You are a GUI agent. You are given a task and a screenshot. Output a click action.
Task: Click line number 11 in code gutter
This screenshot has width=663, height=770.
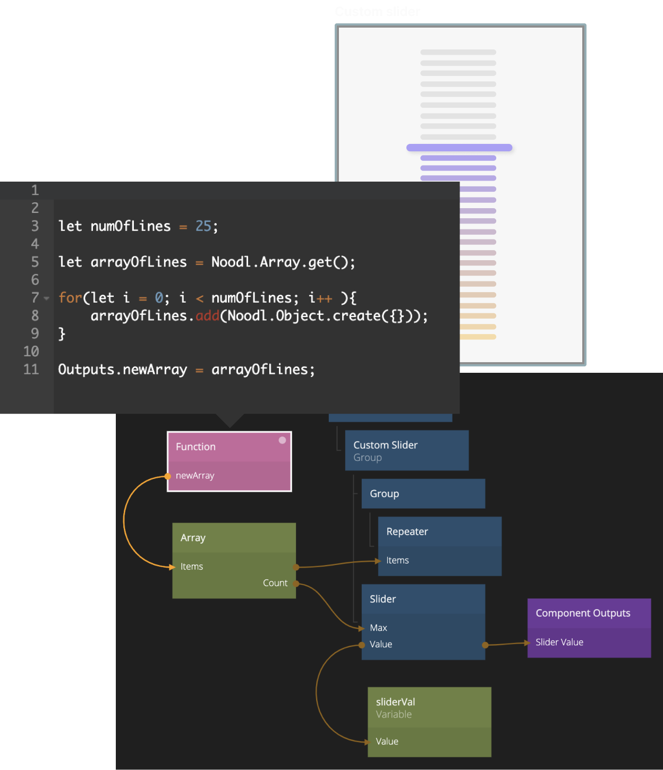pyautogui.click(x=31, y=370)
